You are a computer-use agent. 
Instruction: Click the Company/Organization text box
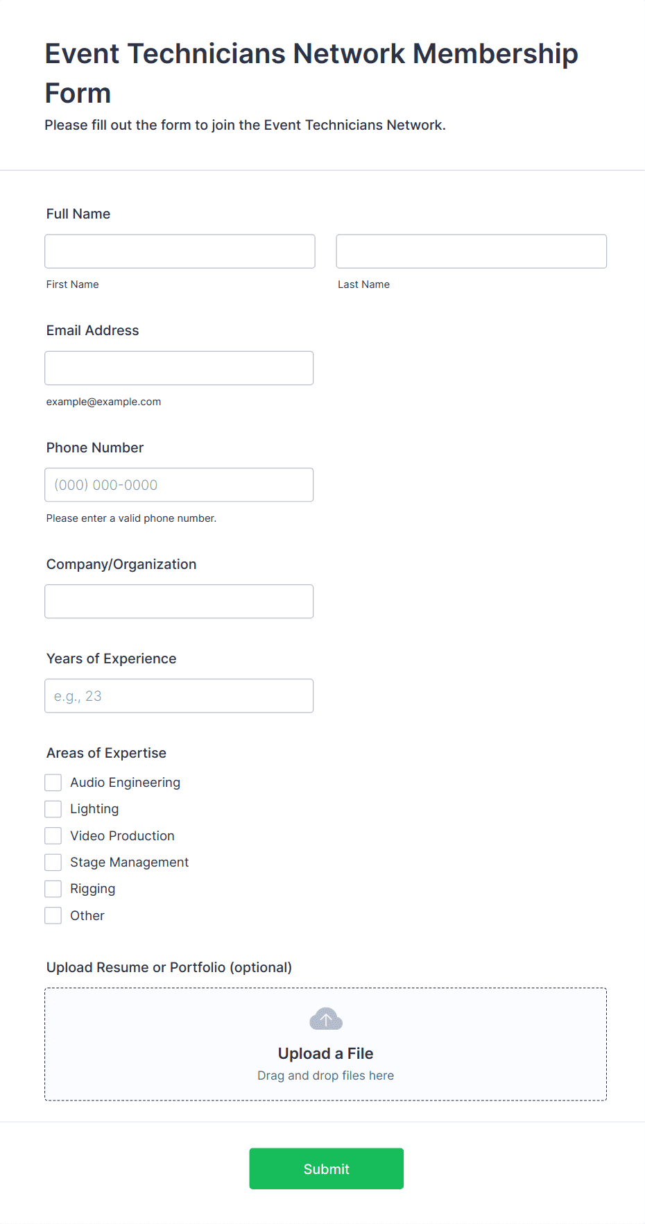pos(179,602)
